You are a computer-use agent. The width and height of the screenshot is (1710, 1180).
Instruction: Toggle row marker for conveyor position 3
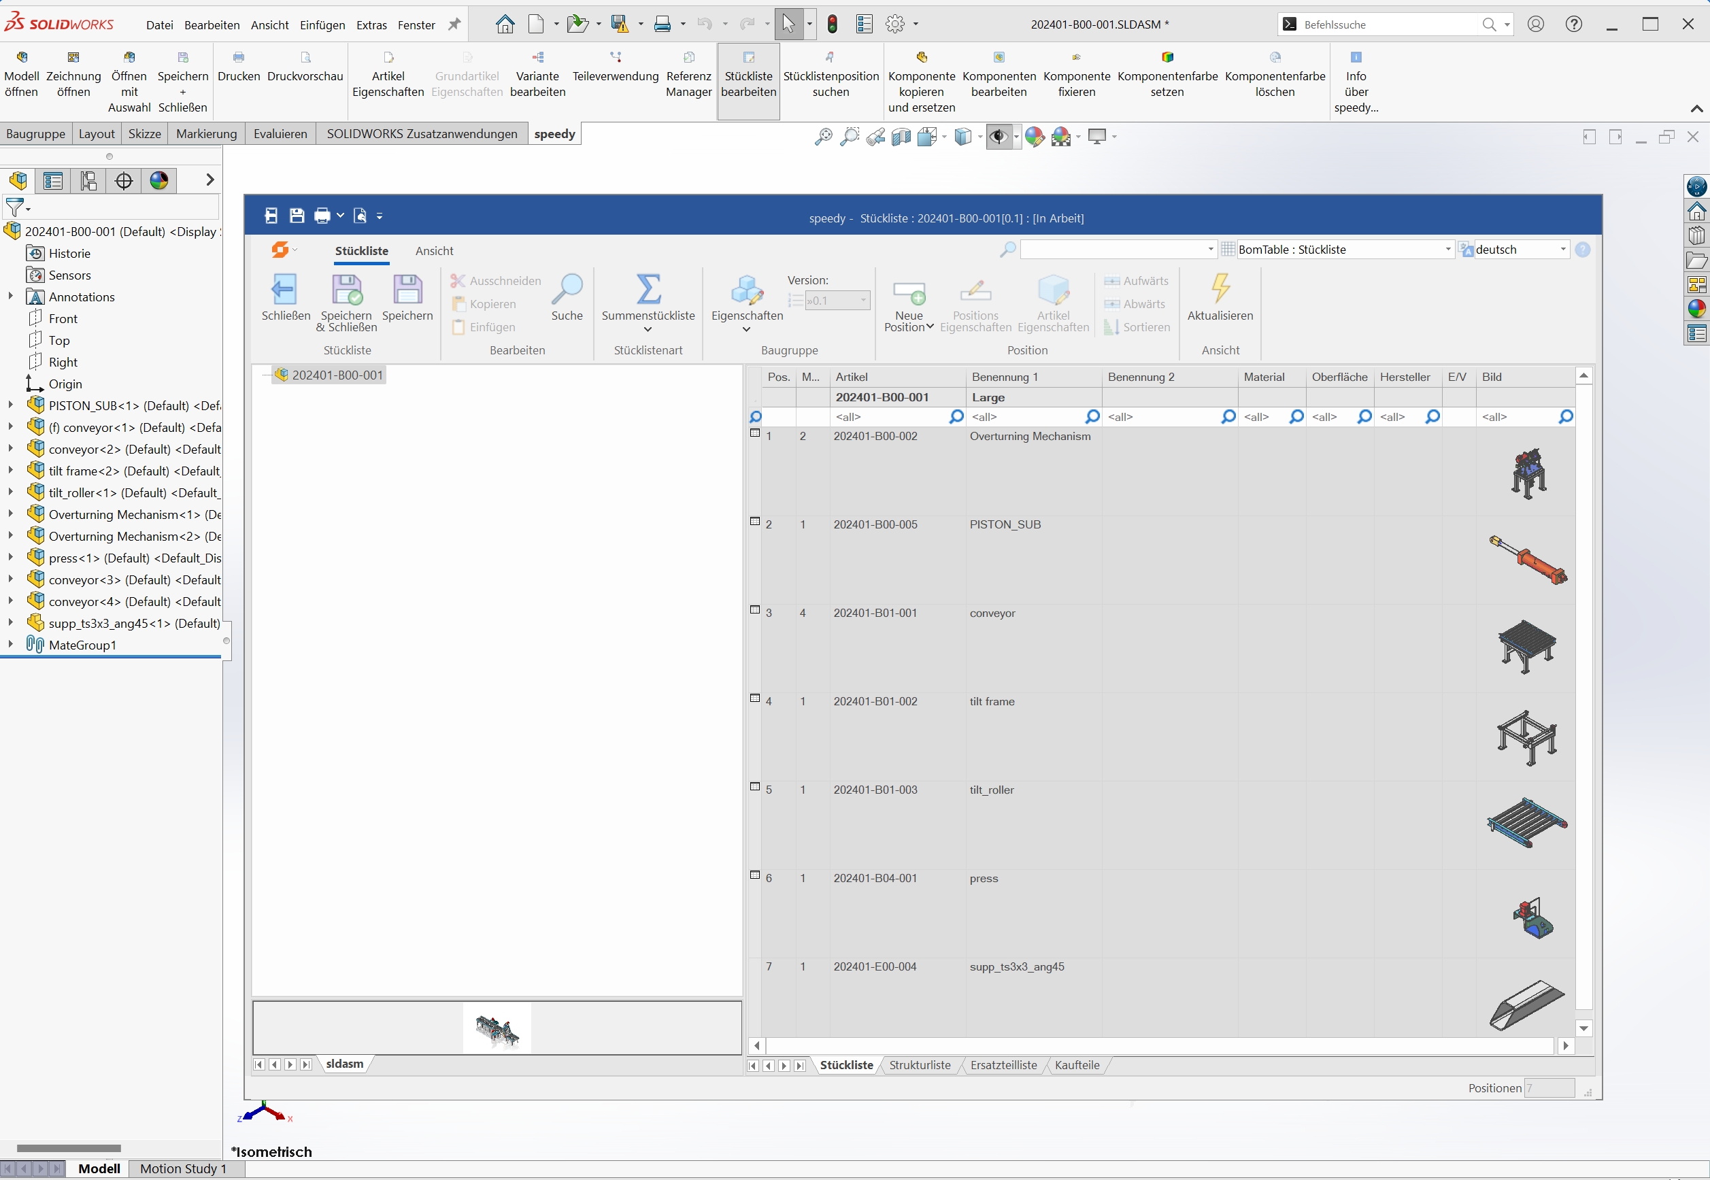755,610
